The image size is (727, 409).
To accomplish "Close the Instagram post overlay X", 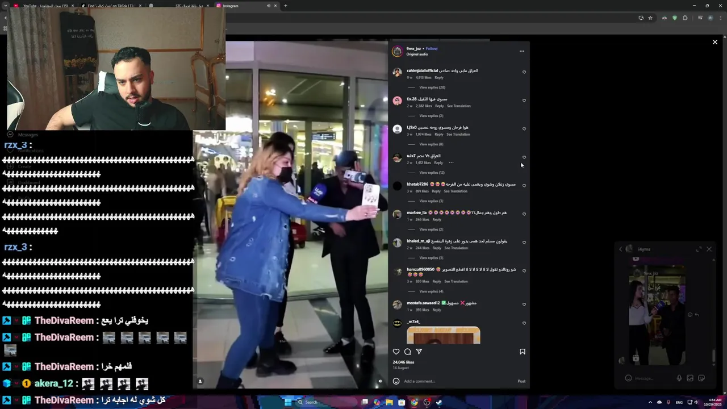I will click(x=715, y=42).
